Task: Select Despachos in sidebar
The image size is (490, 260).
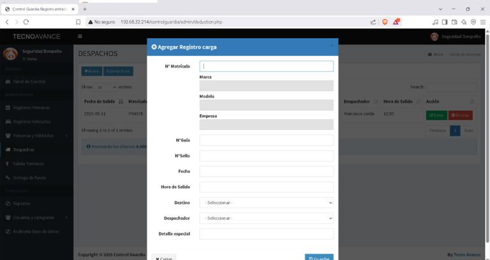Action: click(36, 150)
